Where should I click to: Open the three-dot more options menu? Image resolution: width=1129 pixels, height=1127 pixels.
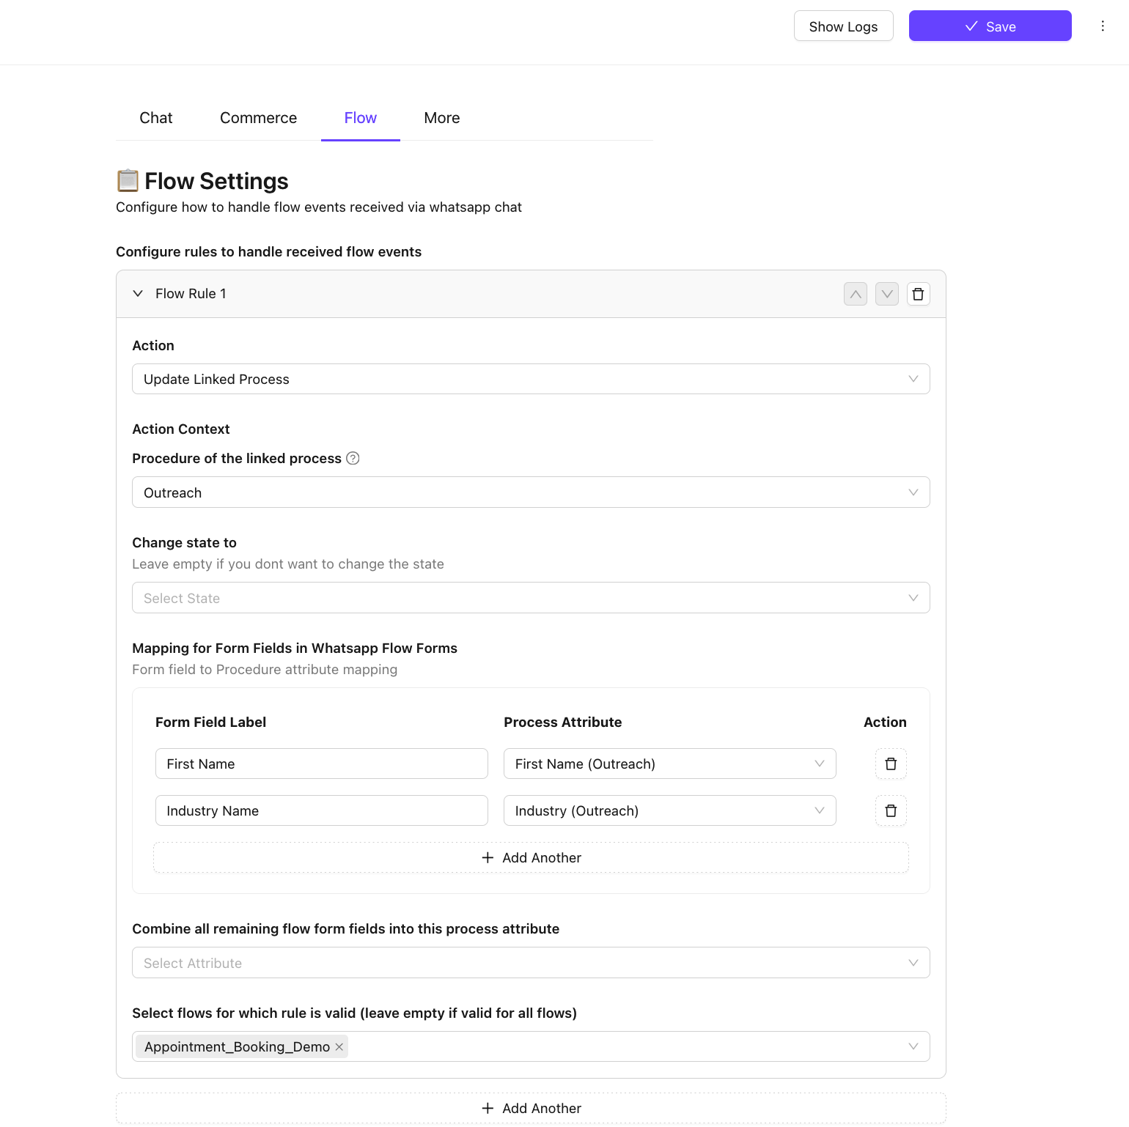point(1102,26)
